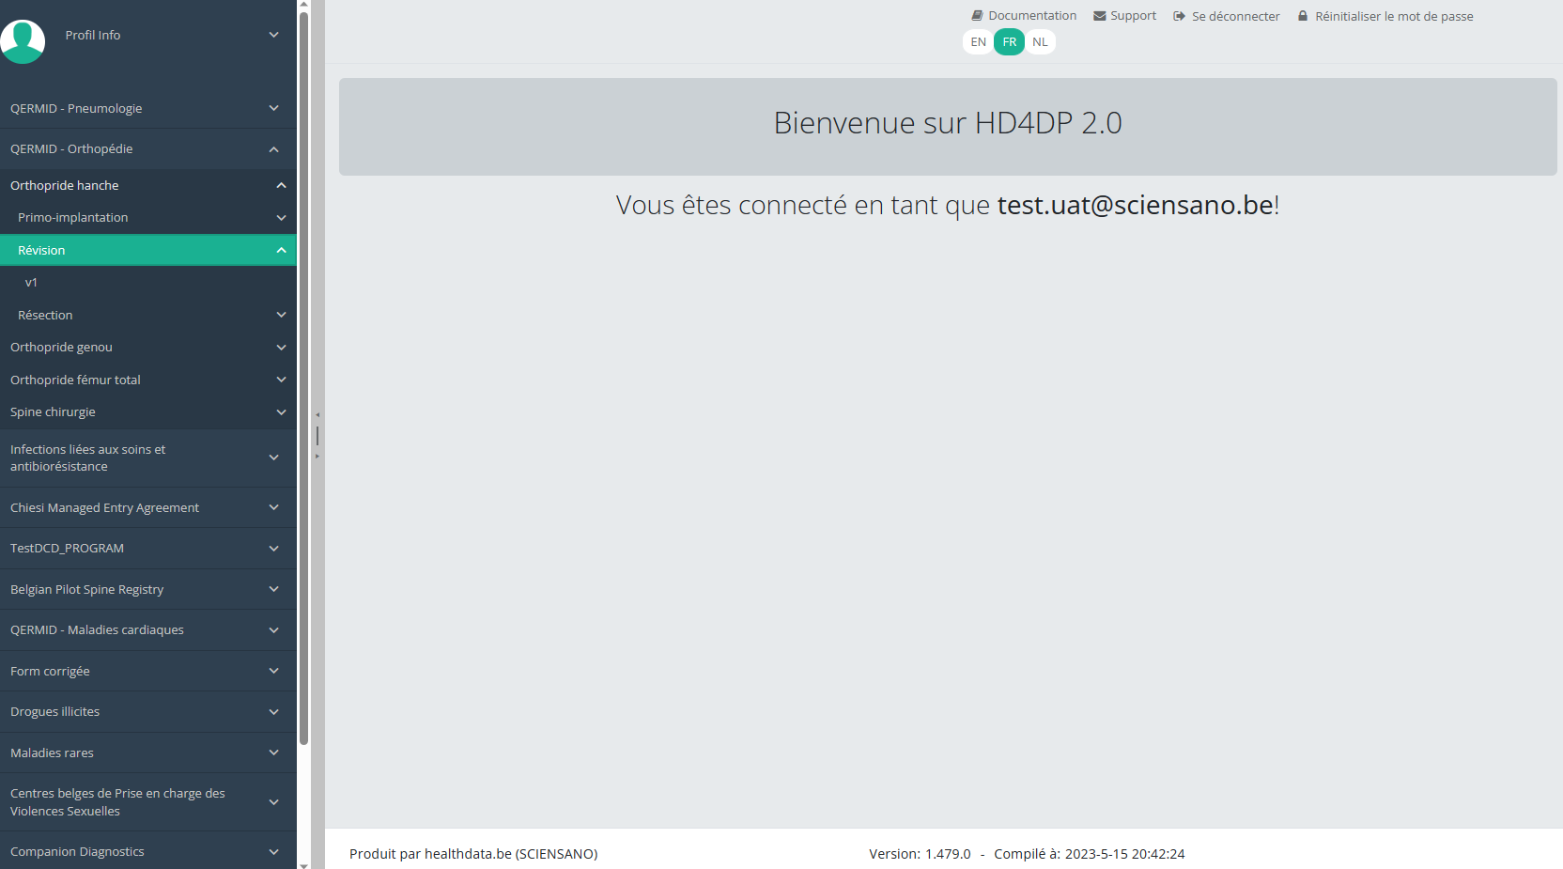Click the user profile avatar icon

point(23,41)
